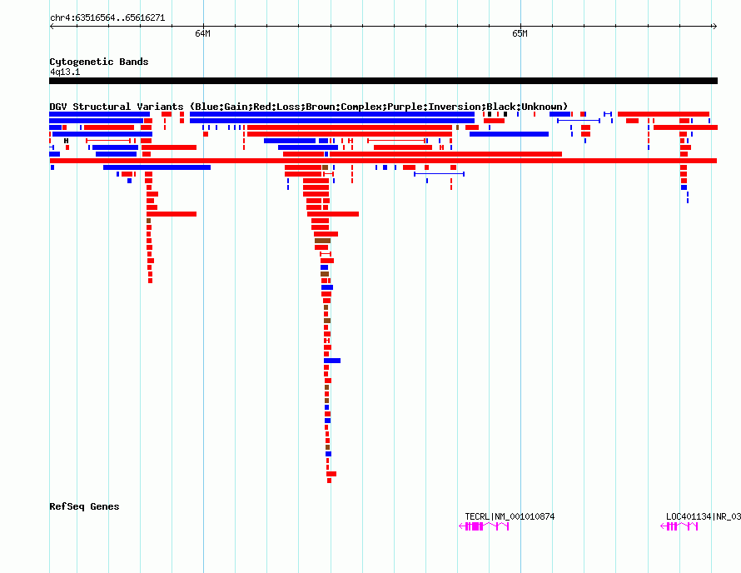Click the TECRL|NM_001010874 gene label
Screen dimensions: 741x573
[510, 516]
